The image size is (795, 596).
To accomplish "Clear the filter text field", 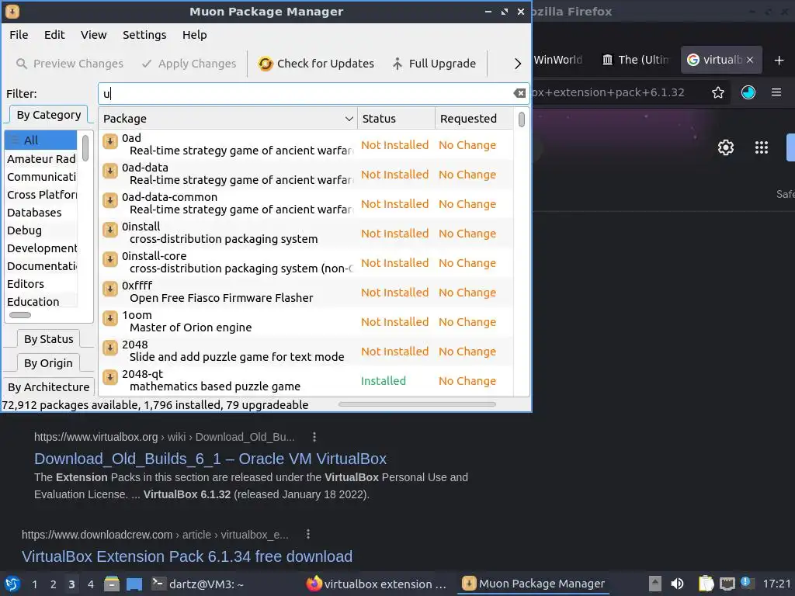I will tap(519, 93).
